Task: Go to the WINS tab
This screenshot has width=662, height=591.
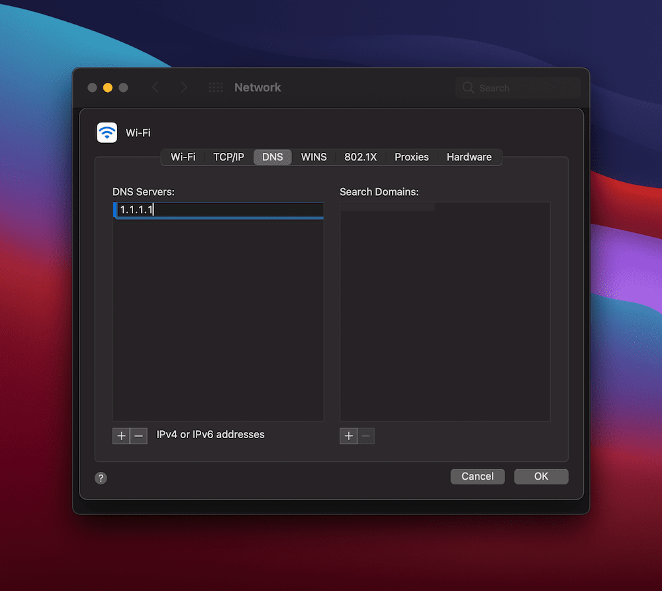Action: pos(314,157)
